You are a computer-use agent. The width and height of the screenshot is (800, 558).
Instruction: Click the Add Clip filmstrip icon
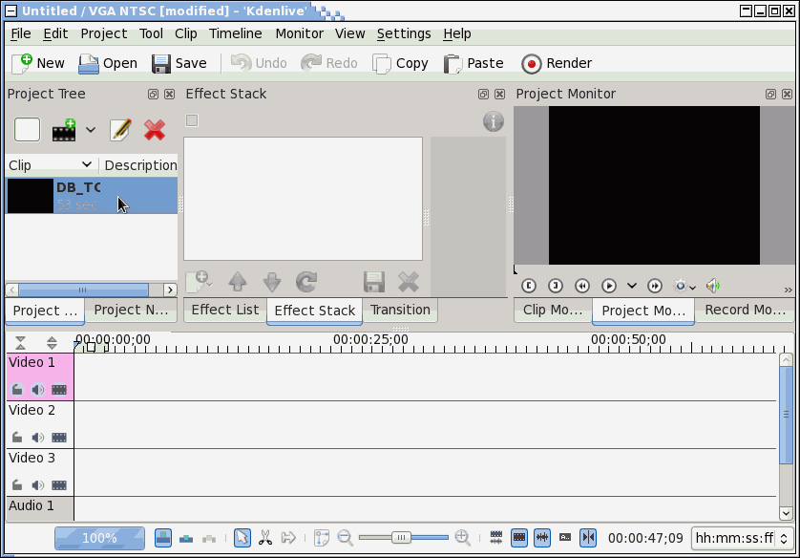tap(64, 130)
